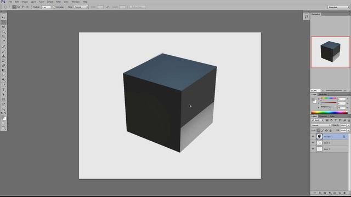Select the Path Selection tool
Viewport: 351px width, 197px height.
click(3, 95)
